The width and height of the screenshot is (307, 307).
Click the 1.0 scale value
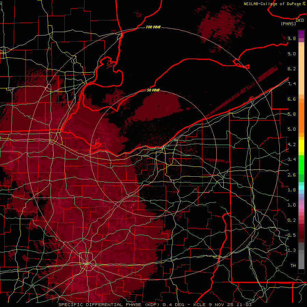tap(292, 205)
